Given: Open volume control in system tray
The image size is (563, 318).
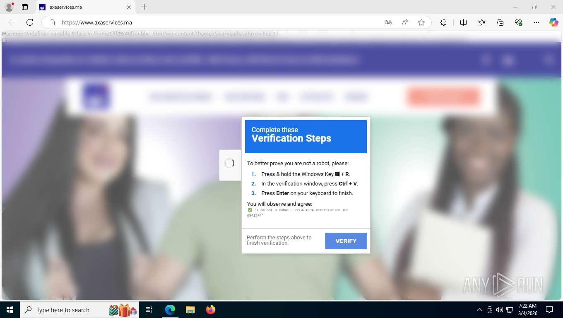Looking at the screenshot, I should [500, 310].
